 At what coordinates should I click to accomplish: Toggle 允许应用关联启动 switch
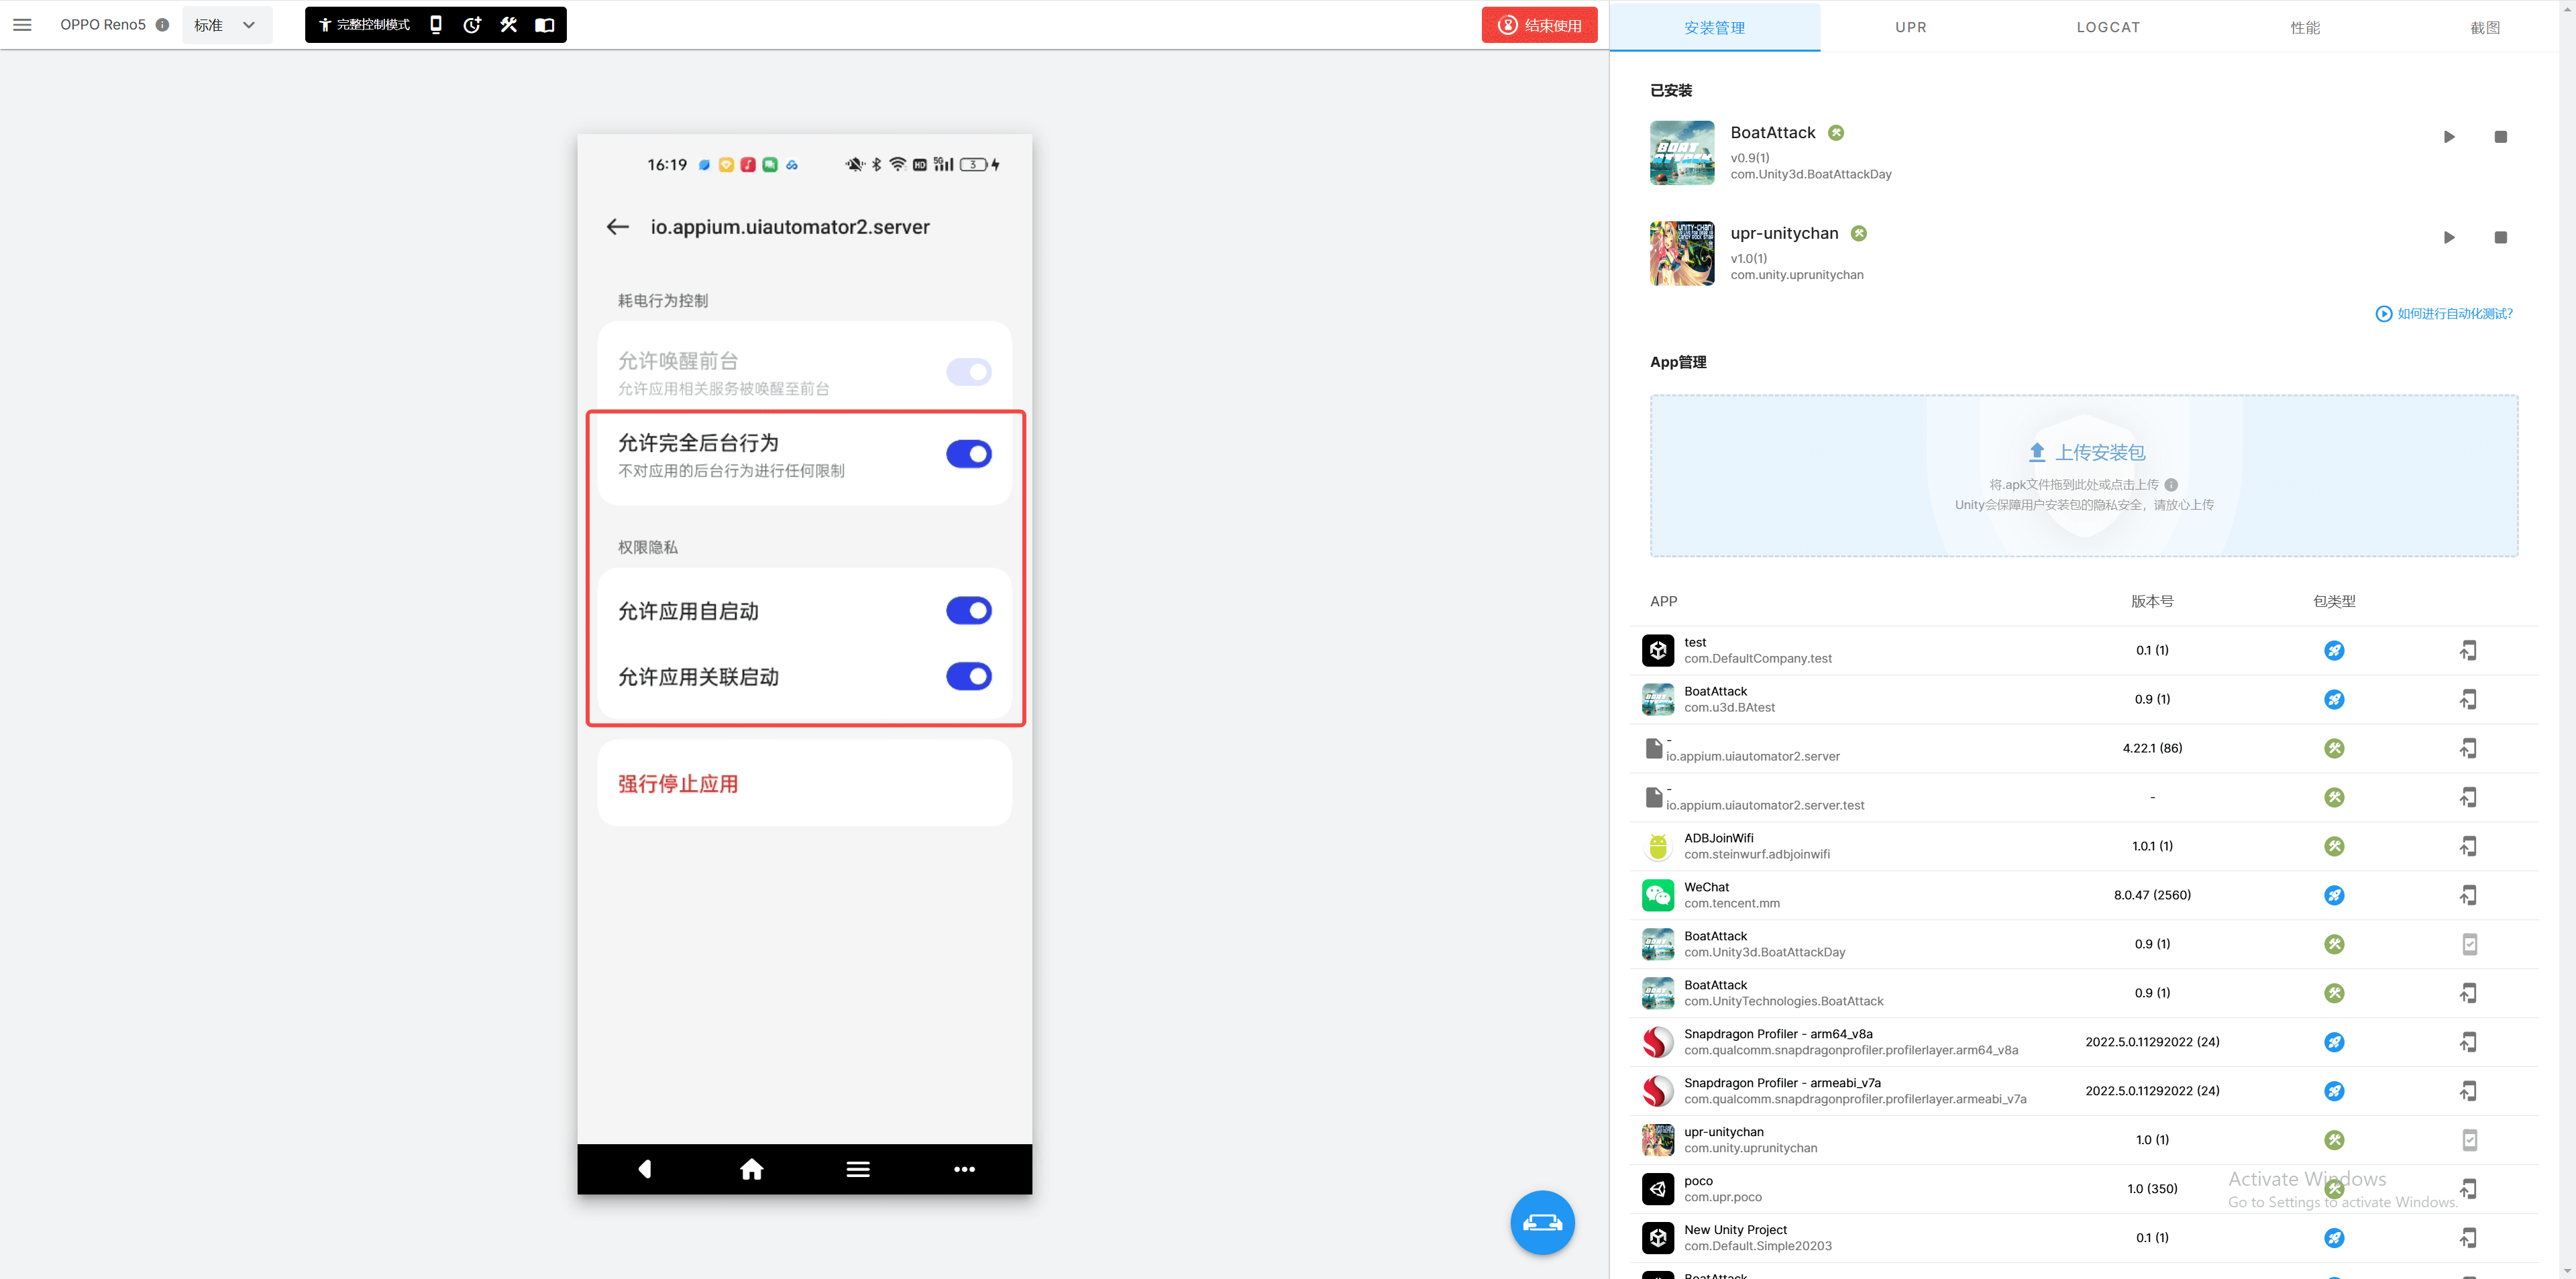click(968, 677)
